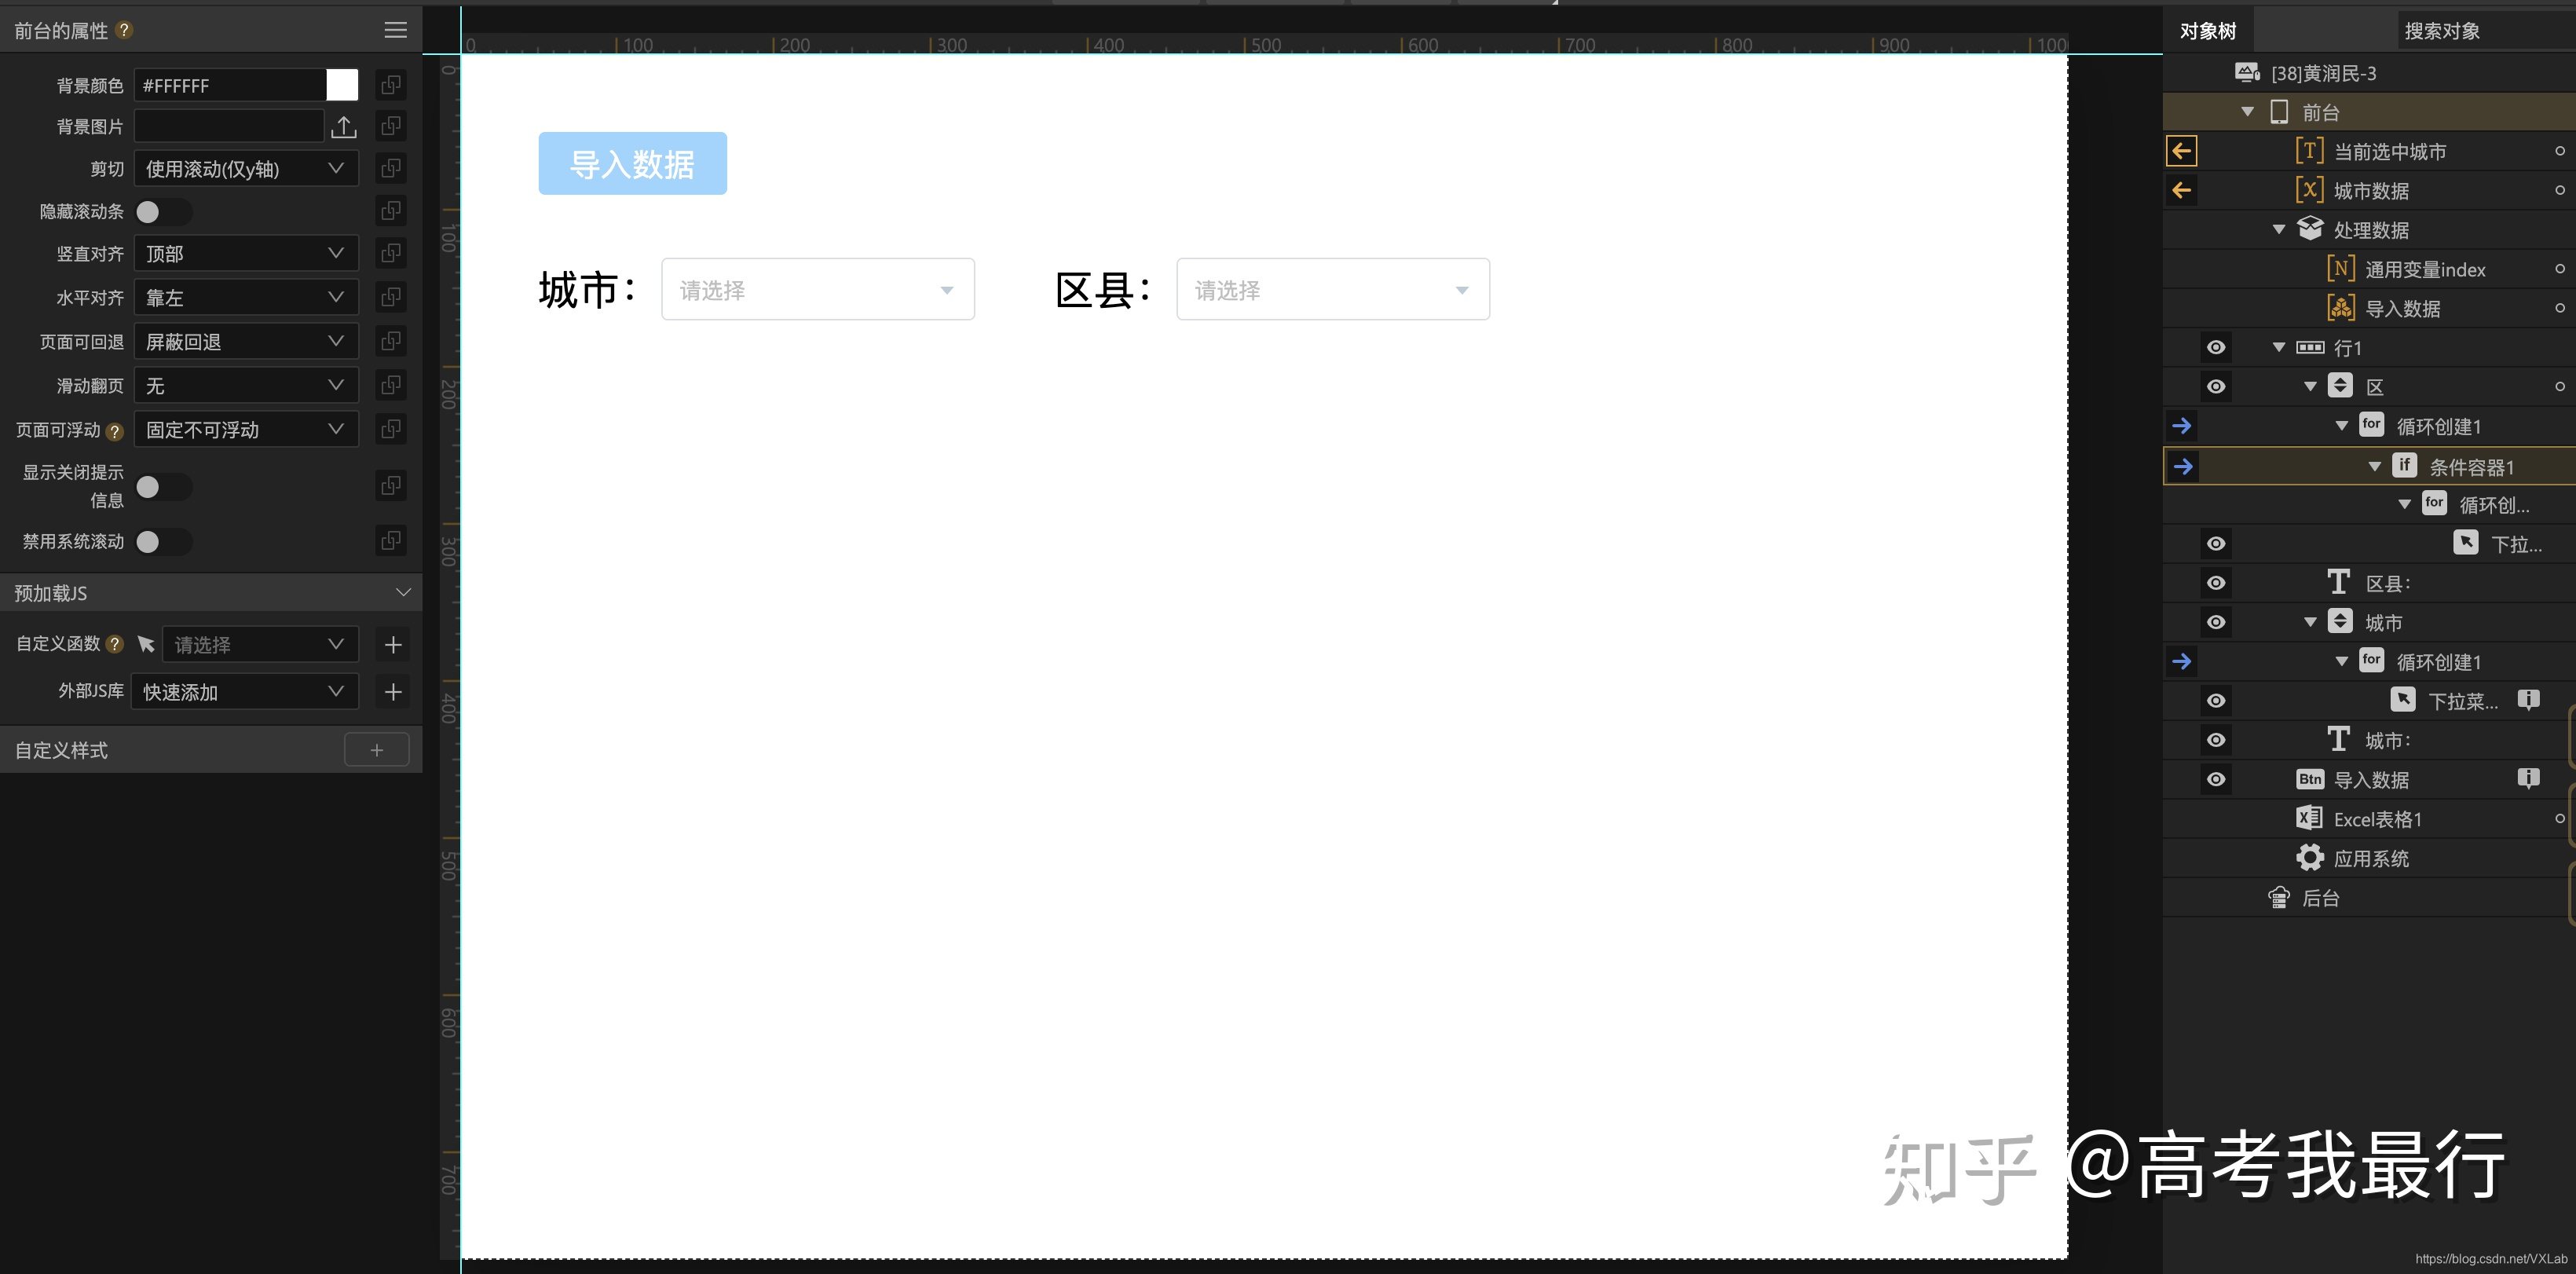Open the 竖直对齐 dropdown

pyautogui.click(x=246, y=253)
